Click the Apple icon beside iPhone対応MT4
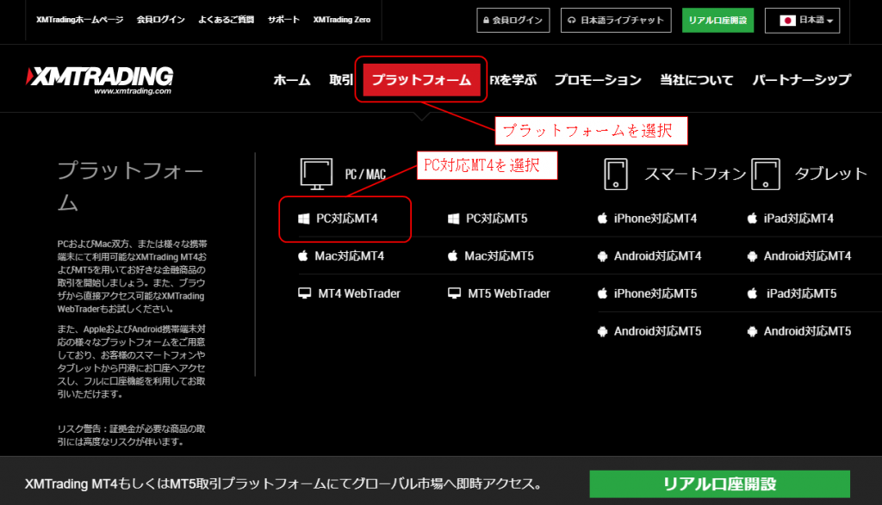Screen dimensions: 882x505 pos(602,218)
